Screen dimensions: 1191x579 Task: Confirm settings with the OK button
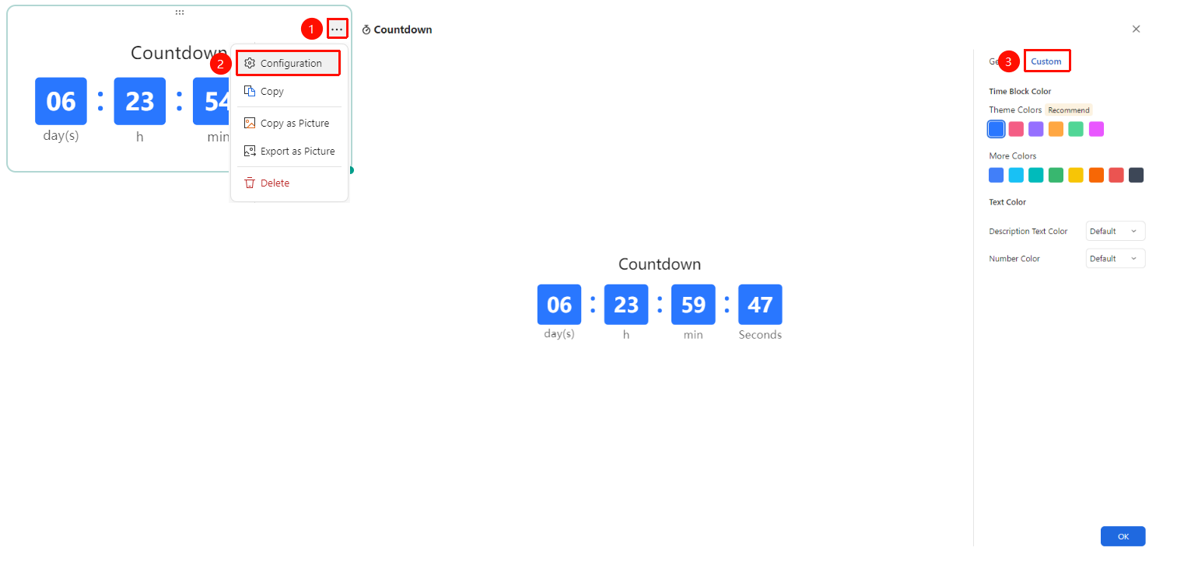tap(1123, 536)
